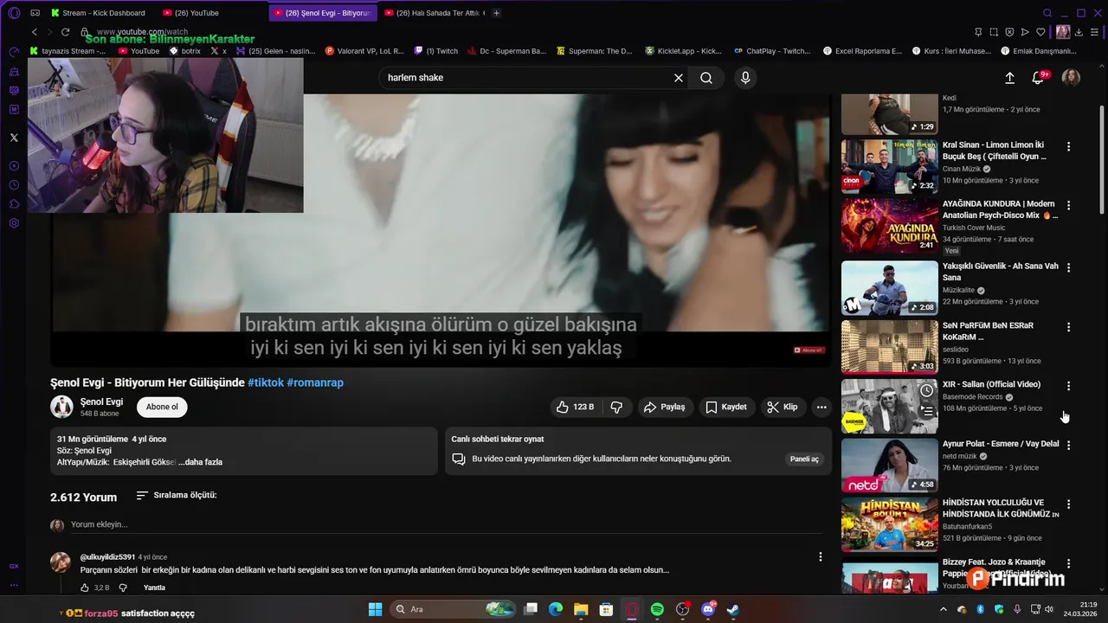Start voice search with the microphone icon
This screenshot has height=623, width=1108.
[745, 78]
